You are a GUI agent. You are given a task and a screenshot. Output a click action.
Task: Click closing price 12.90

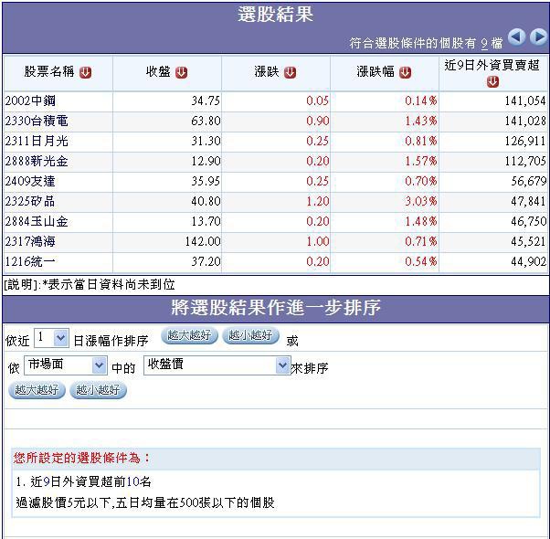206,162
